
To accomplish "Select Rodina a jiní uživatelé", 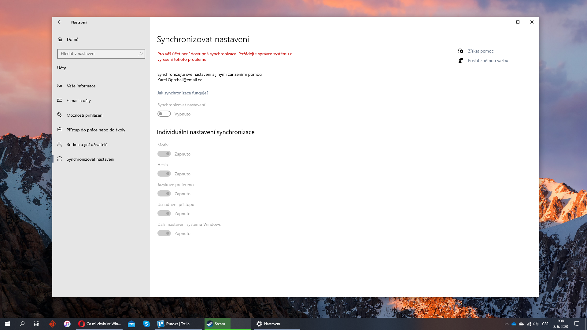I will coord(87,145).
